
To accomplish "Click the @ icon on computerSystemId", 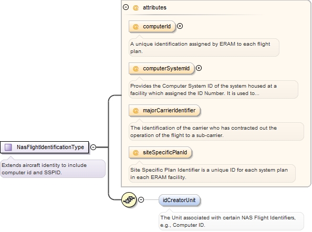I will point(136,68).
